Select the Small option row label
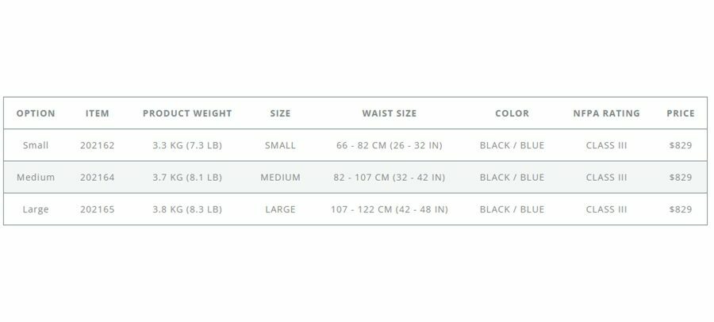The height and width of the screenshot is (322, 714). (36, 145)
